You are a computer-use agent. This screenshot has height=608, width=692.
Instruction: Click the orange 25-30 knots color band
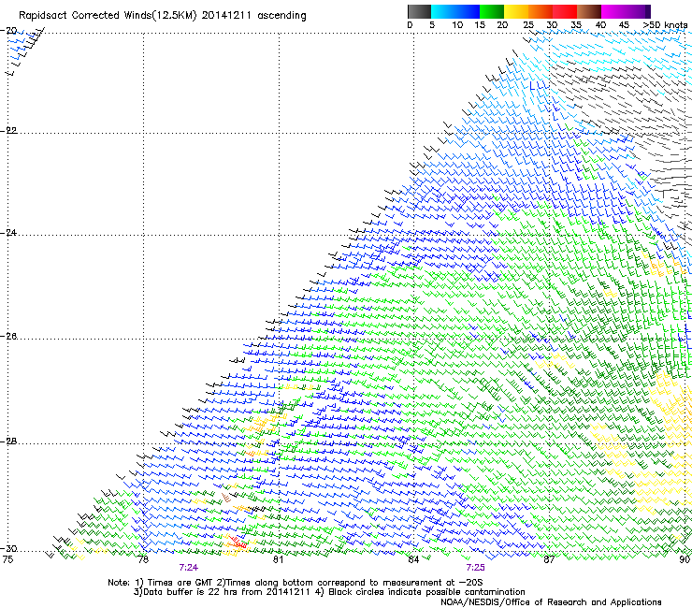[x=541, y=11]
